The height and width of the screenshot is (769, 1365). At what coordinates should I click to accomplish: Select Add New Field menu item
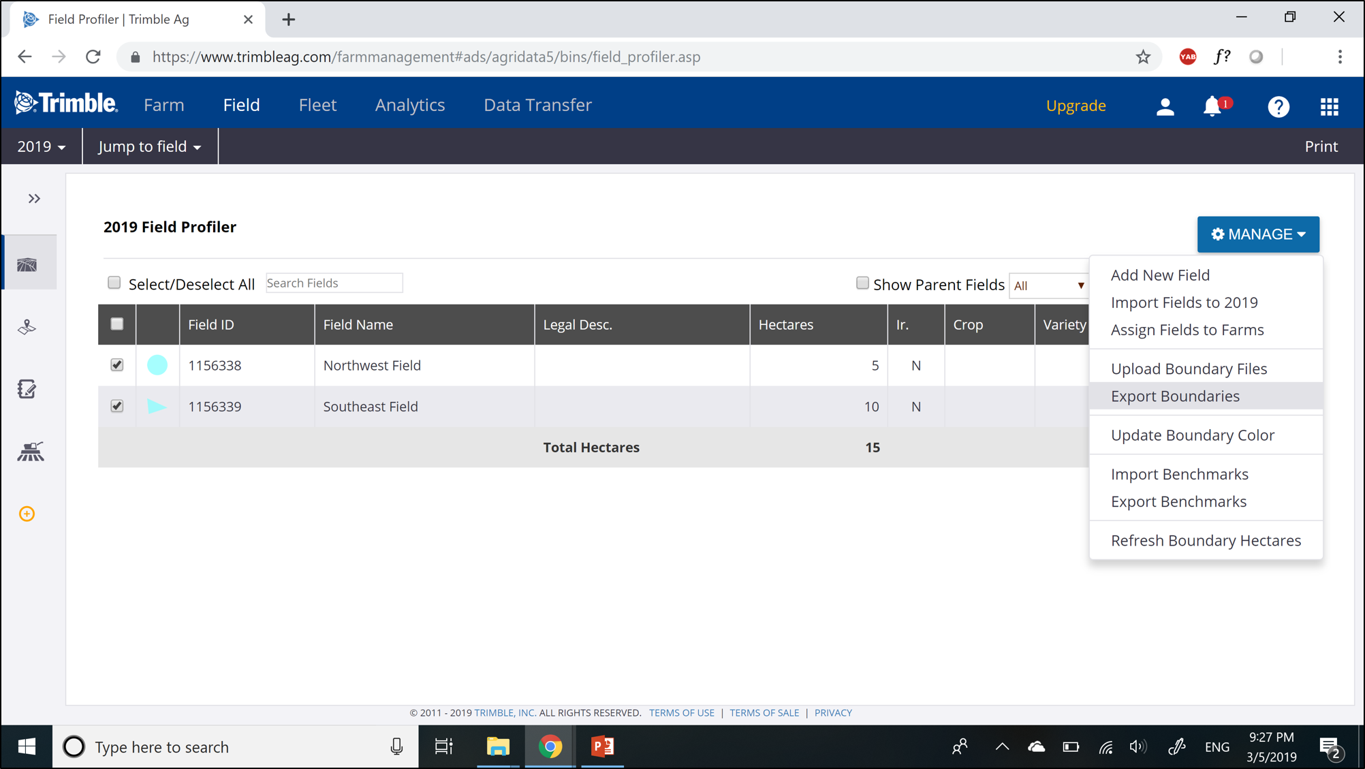pyautogui.click(x=1160, y=275)
